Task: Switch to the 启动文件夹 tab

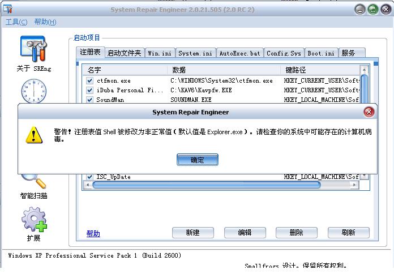Action: (125, 53)
